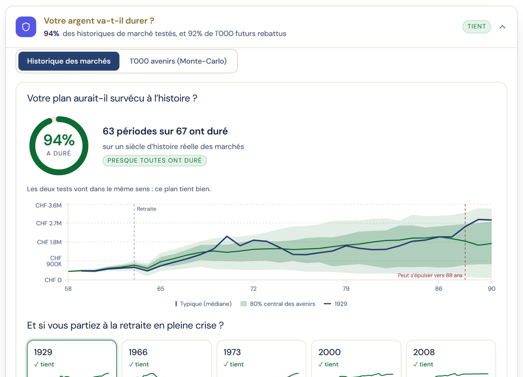Select the 2000 crisis scenario card
Image resolution: width=523 pixels, height=377 pixels.
pos(356,359)
